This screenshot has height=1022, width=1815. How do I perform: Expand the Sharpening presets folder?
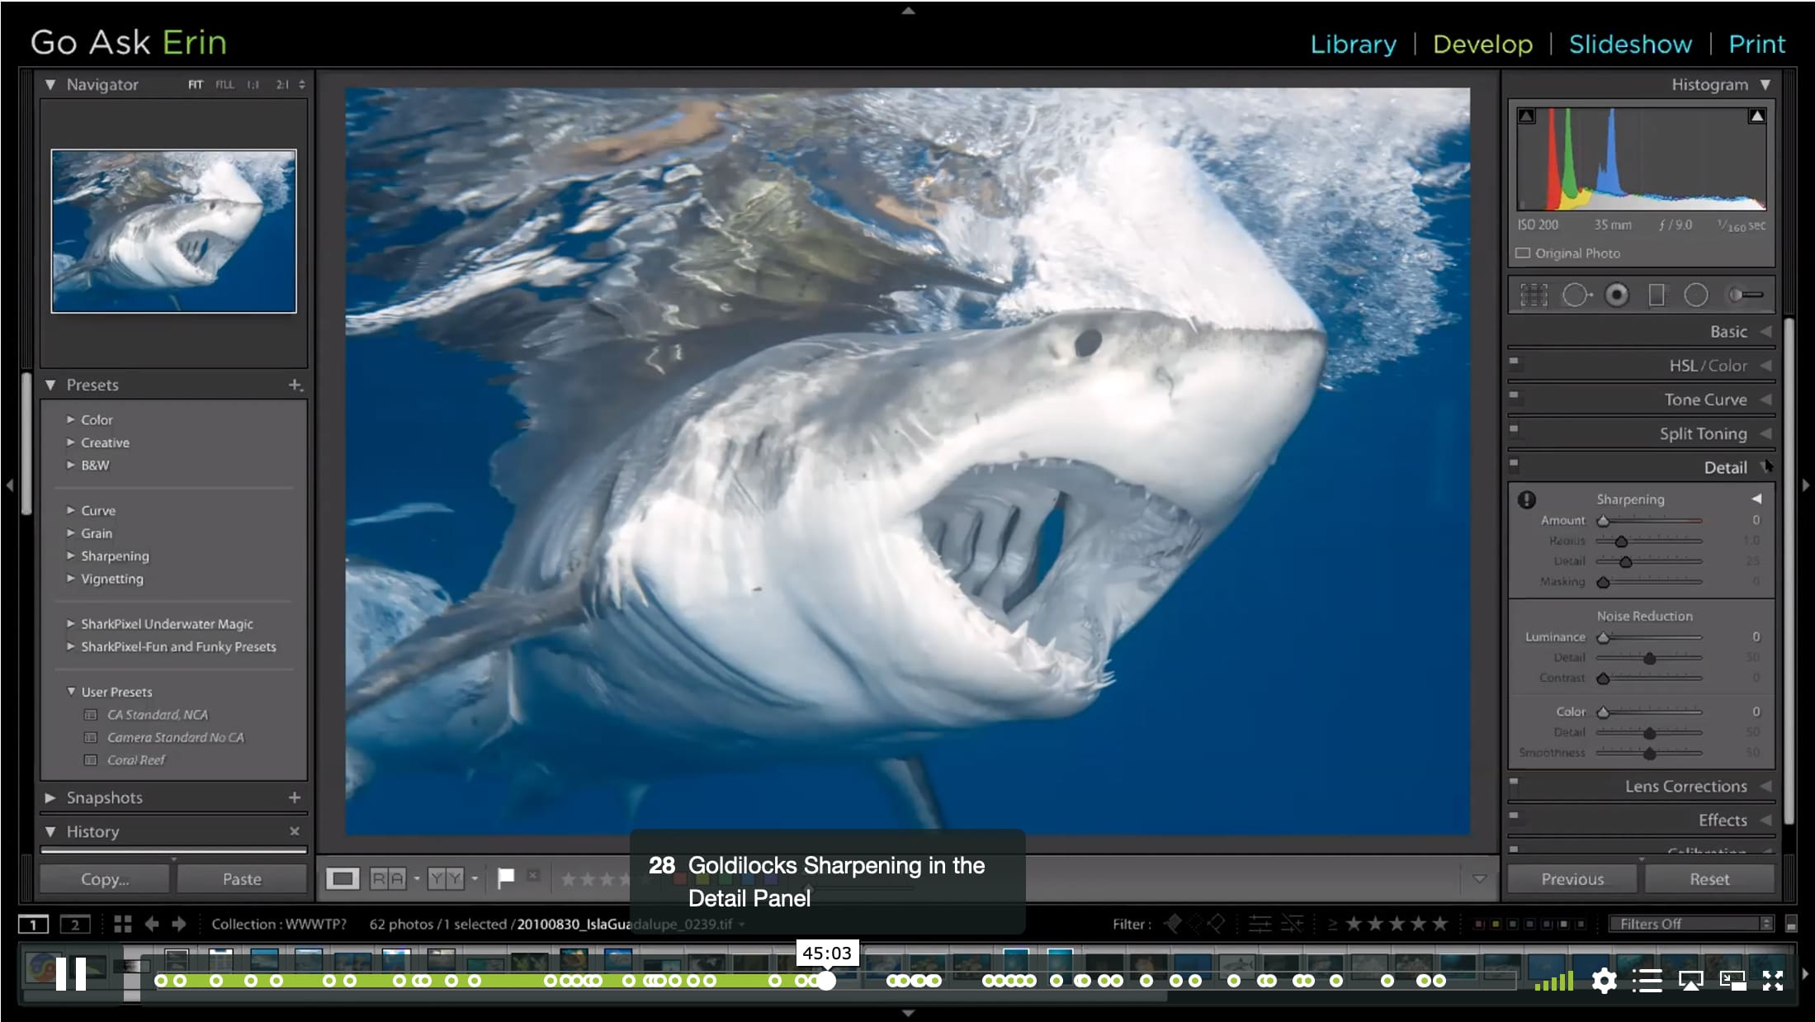(71, 556)
